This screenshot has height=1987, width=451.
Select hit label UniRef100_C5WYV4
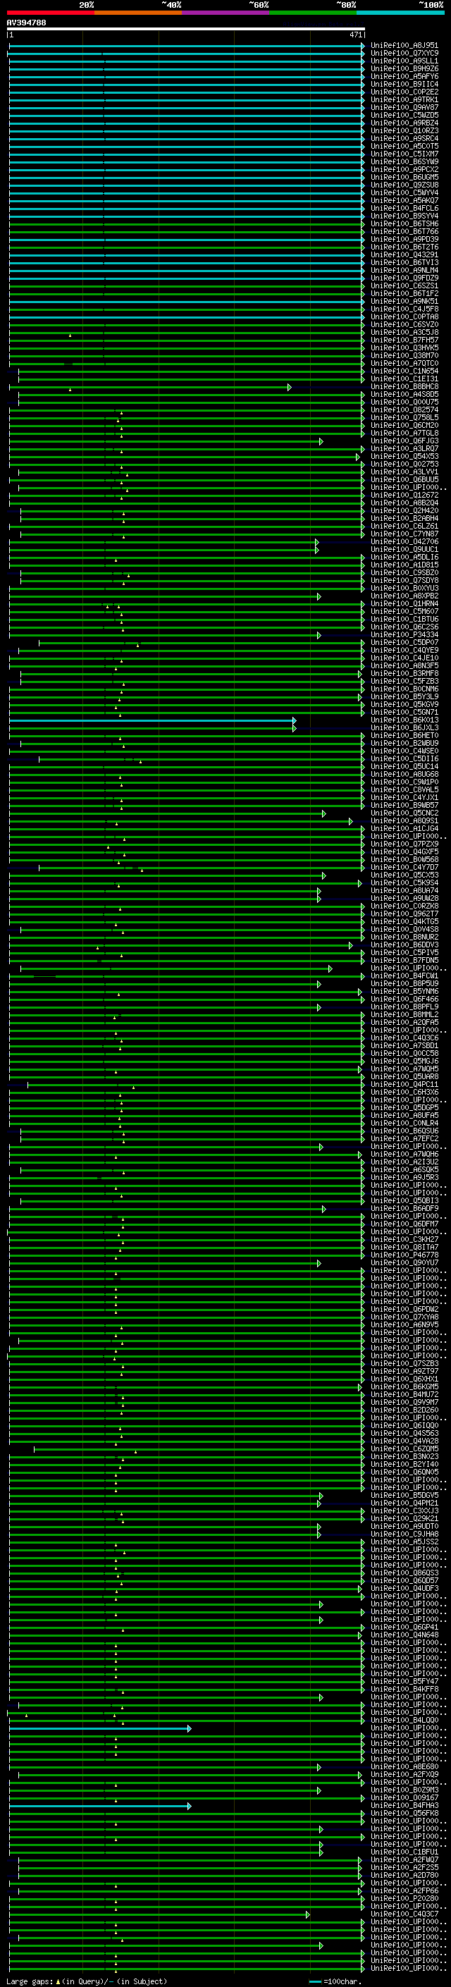click(404, 193)
